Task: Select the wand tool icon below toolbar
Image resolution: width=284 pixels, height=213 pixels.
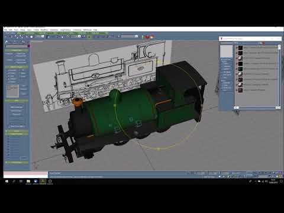Action: pos(7,41)
